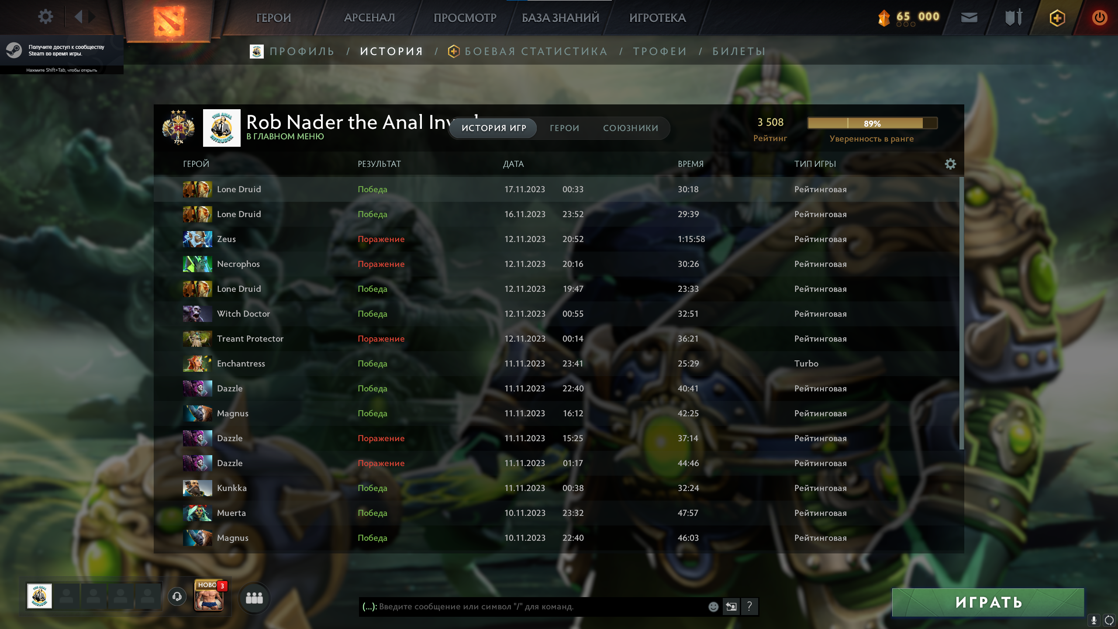Click the rank confidence 89% bar
1118x629 pixels.
(872, 123)
